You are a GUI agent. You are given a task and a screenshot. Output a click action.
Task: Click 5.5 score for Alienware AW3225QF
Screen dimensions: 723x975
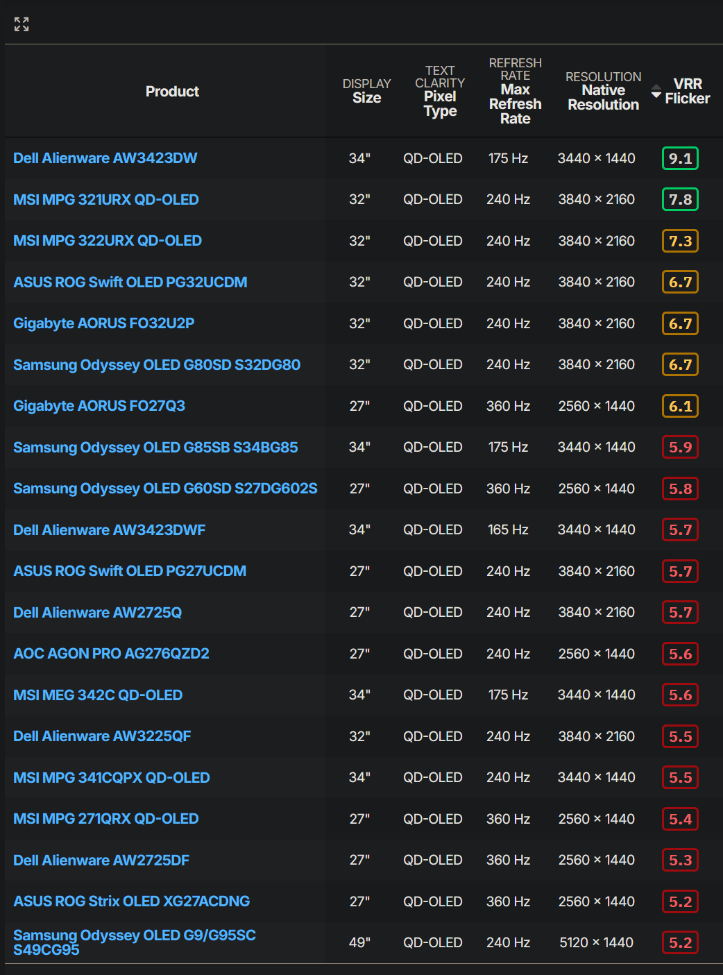pyautogui.click(x=680, y=736)
